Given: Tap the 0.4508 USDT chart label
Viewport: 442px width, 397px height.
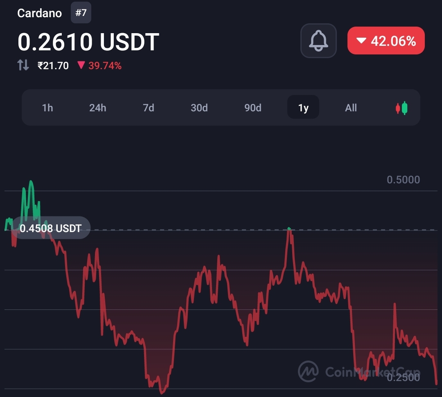Looking at the screenshot, I should point(51,228).
